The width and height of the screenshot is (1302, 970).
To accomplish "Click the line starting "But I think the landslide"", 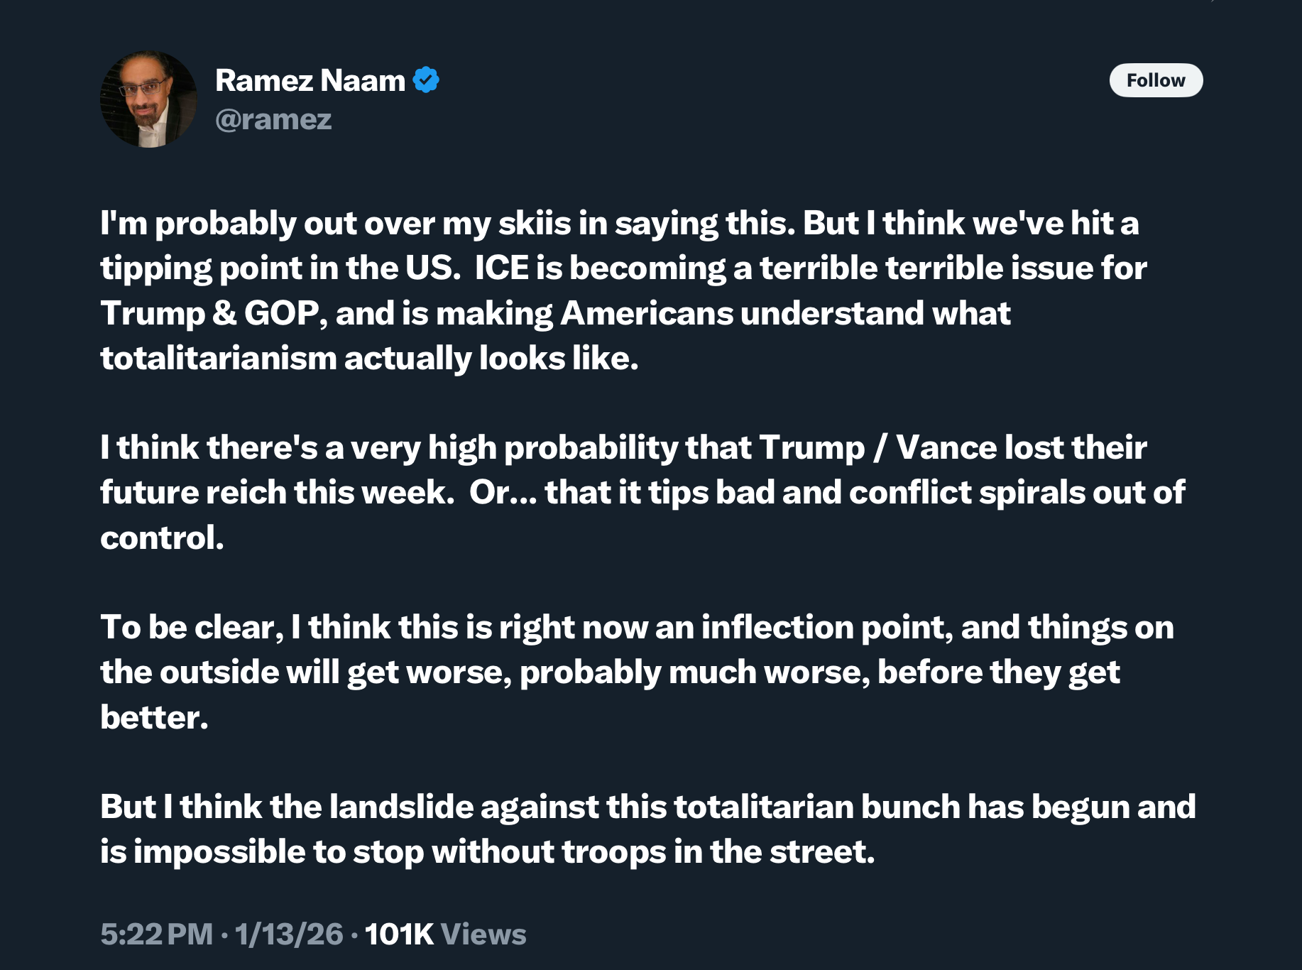I will (647, 807).
